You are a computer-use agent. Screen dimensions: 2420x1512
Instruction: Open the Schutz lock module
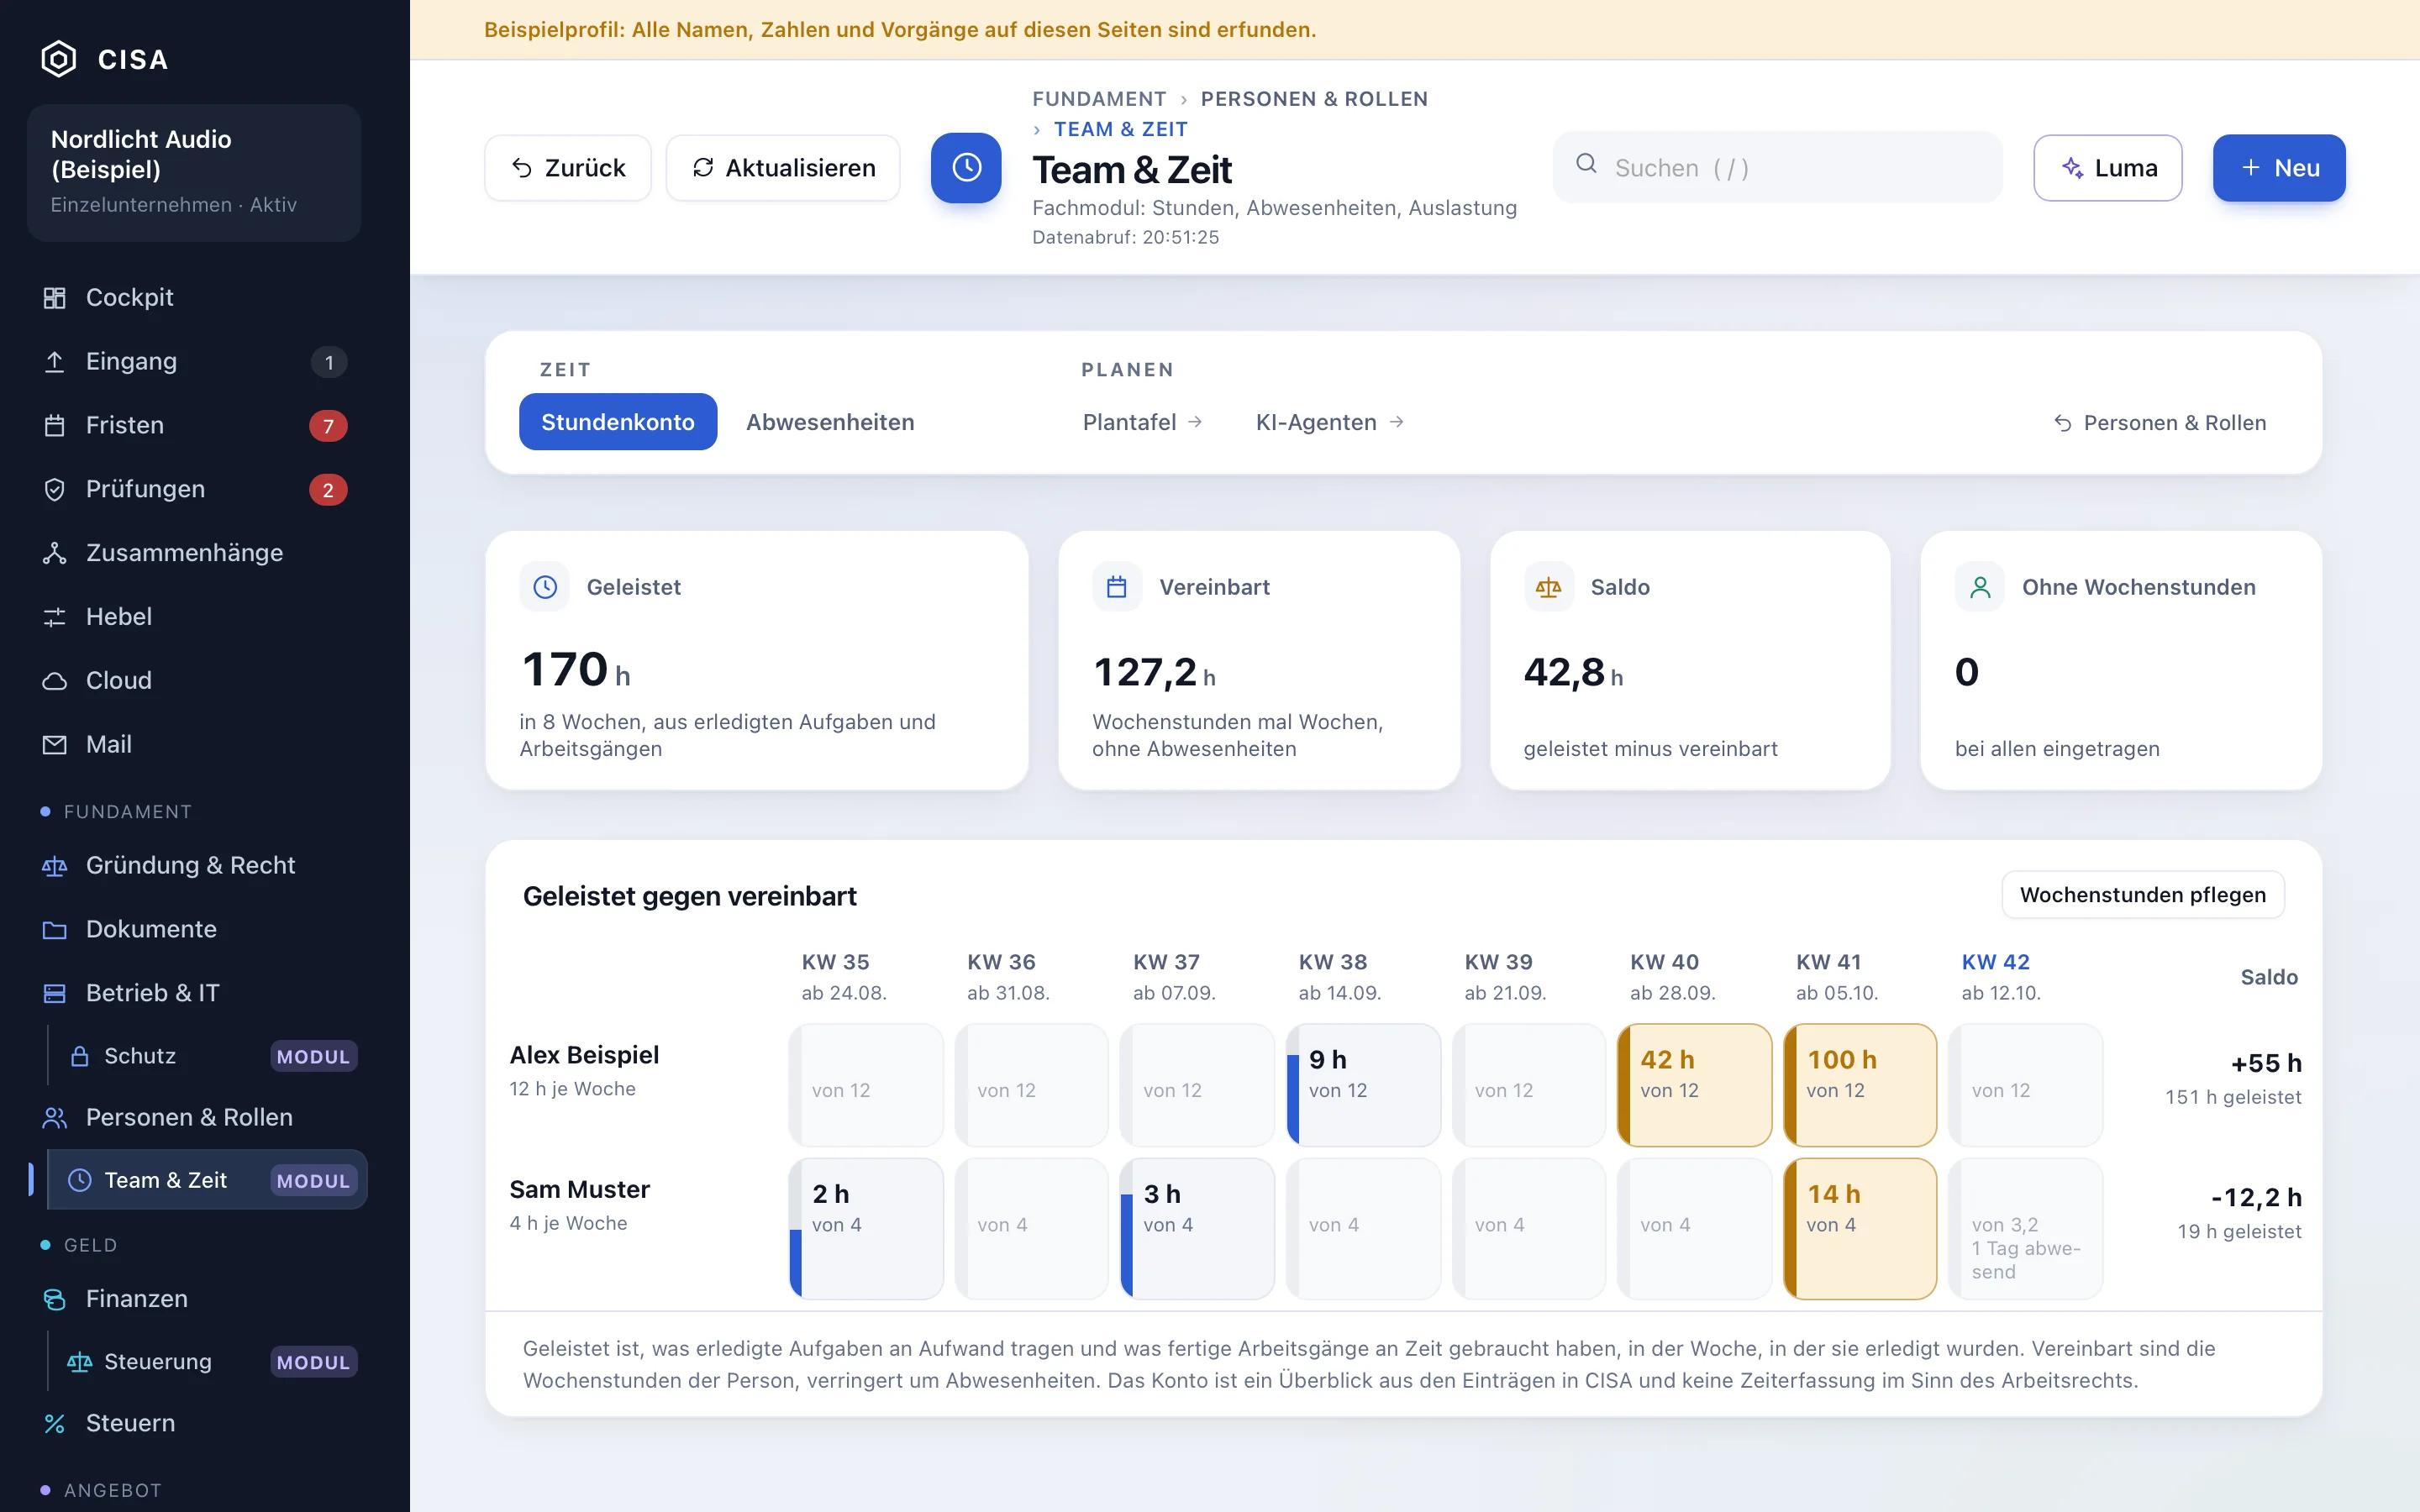click(x=208, y=1056)
